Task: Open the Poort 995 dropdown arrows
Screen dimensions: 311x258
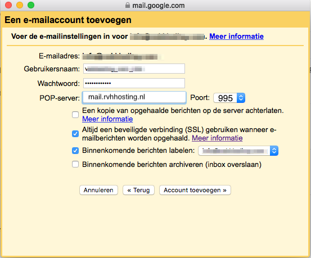Action: pyautogui.click(x=241, y=98)
